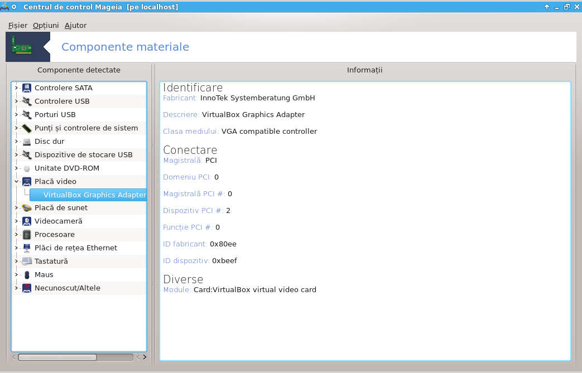Click the Videocameră icon
Image resolution: width=582 pixels, height=373 pixels.
click(x=27, y=221)
